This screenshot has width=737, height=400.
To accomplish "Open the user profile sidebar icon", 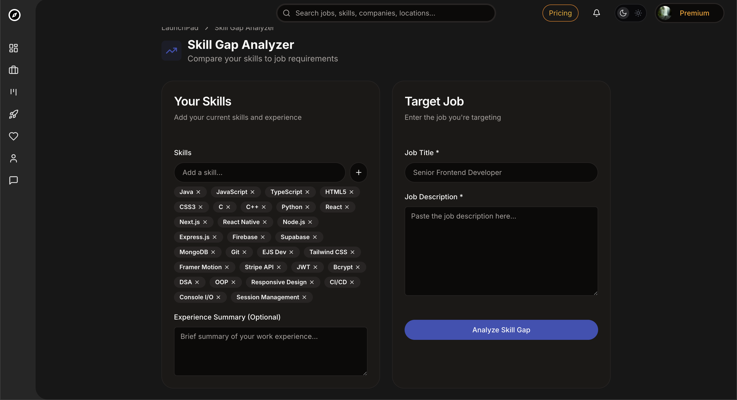I will tap(14, 158).
